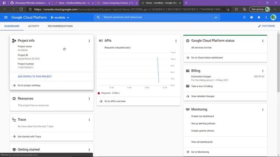Open the excelkida project selector dropdown
This screenshot has height=157, width=280.
[x=60, y=17]
